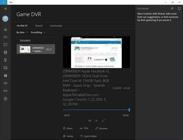
Task: Click the video preview thumbnail
Action: point(96,52)
